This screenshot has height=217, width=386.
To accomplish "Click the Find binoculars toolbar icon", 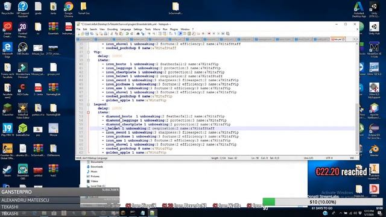I will [138, 34].
